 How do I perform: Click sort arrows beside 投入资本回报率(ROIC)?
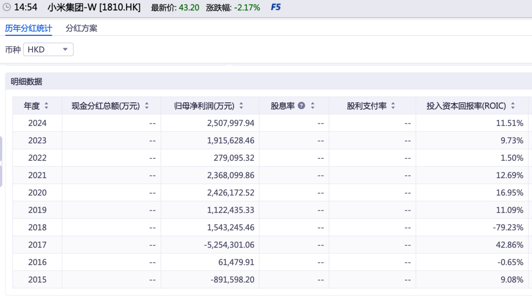513,106
